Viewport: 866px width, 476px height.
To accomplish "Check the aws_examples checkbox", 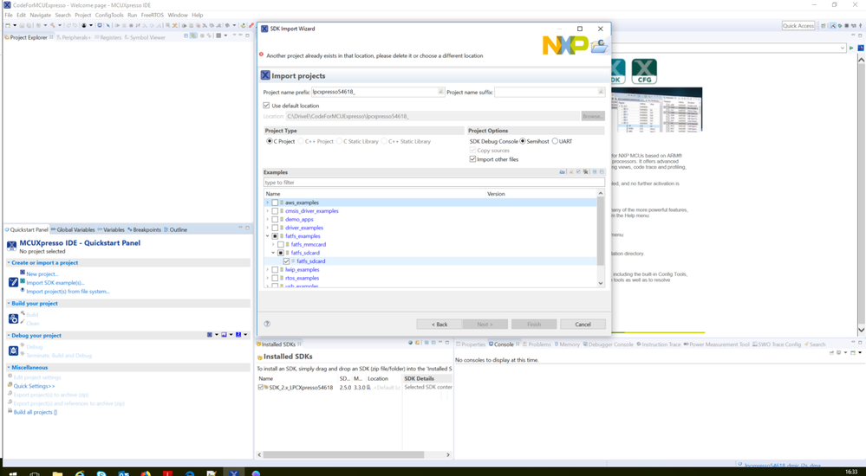I will tap(275, 203).
